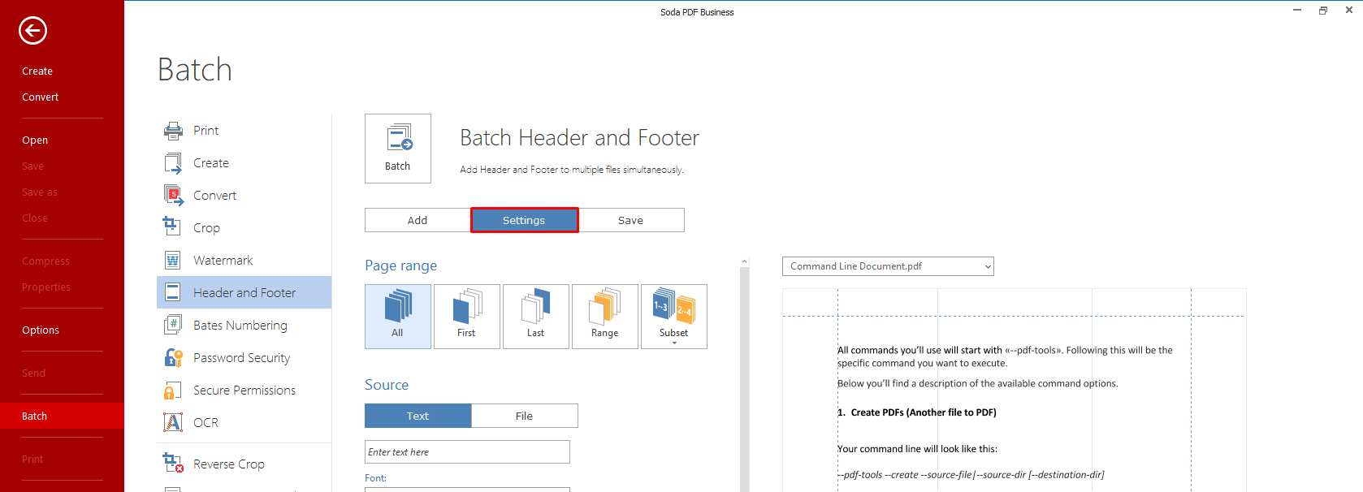Screen dimensions: 1363x492
Task: Restore down the Soda PDF window
Action: [x=1323, y=11]
